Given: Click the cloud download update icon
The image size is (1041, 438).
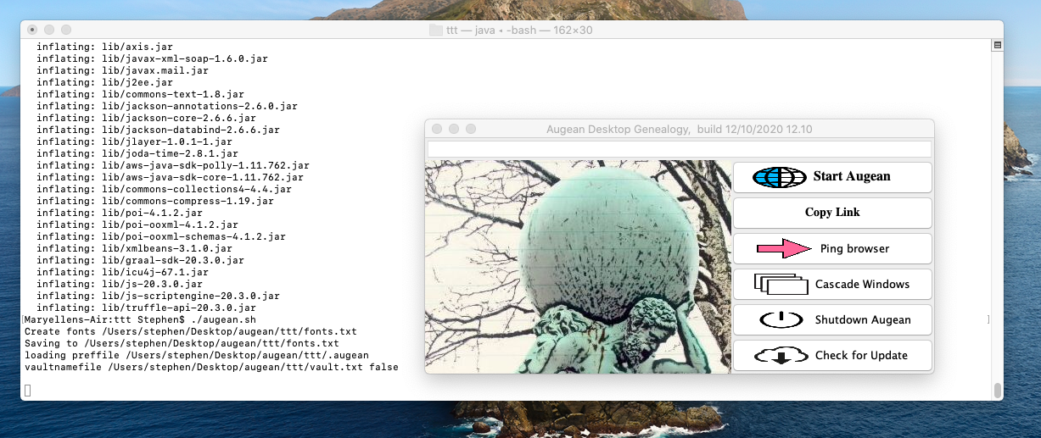Looking at the screenshot, I should [781, 355].
